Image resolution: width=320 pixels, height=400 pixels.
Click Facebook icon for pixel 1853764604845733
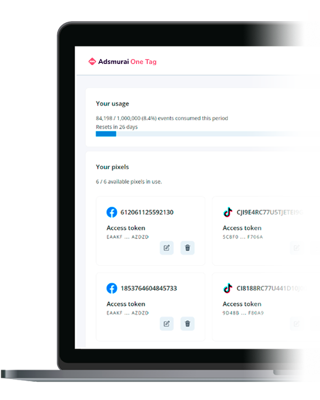pyautogui.click(x=112, y=288)
